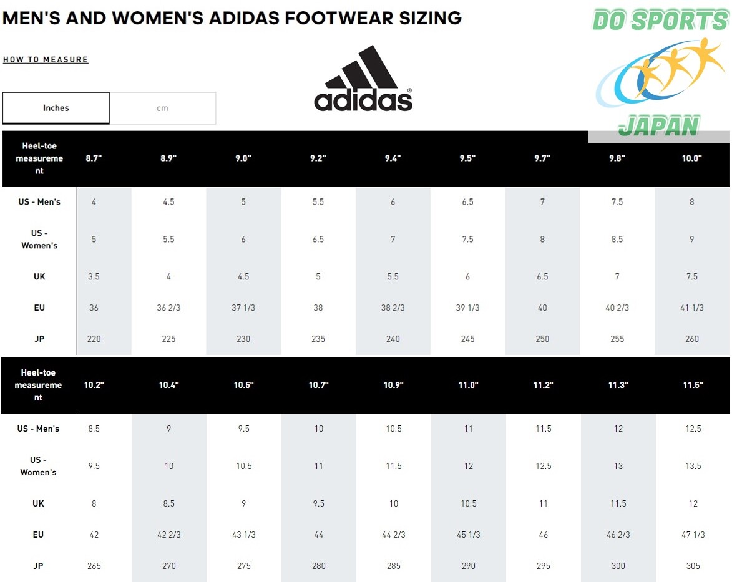
Task: Click EU size 47 1/3 cell
Action: [693, 535]
